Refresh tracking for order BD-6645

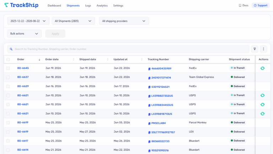point(262,68)
